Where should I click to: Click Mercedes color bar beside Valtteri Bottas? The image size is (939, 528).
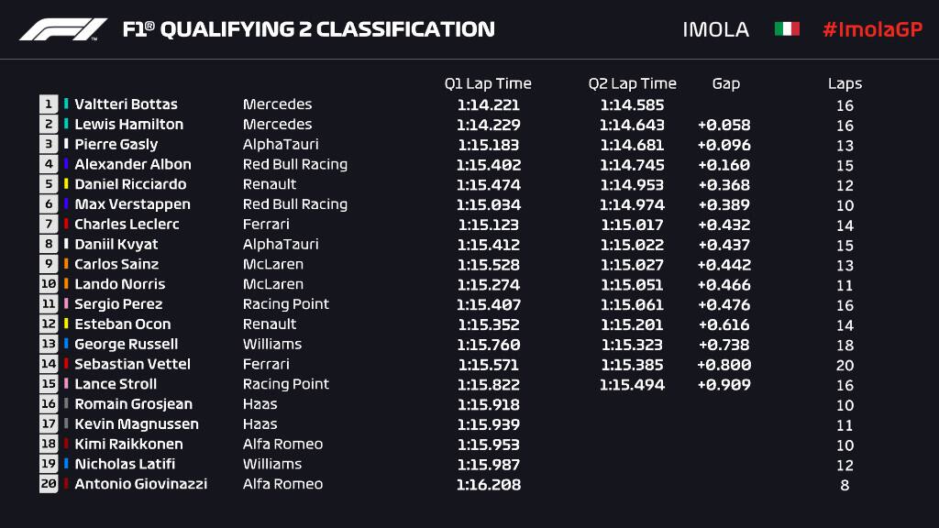pyautogui.click(x=66, y=104)
